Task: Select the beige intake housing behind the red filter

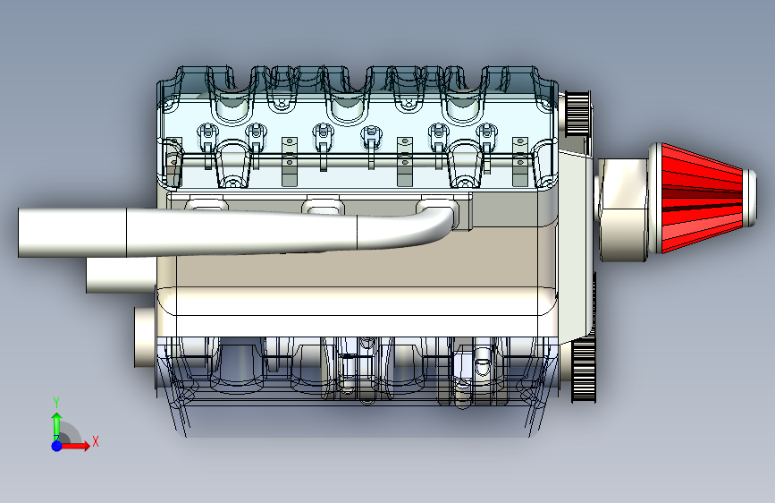Action: [x=623, y=210]
